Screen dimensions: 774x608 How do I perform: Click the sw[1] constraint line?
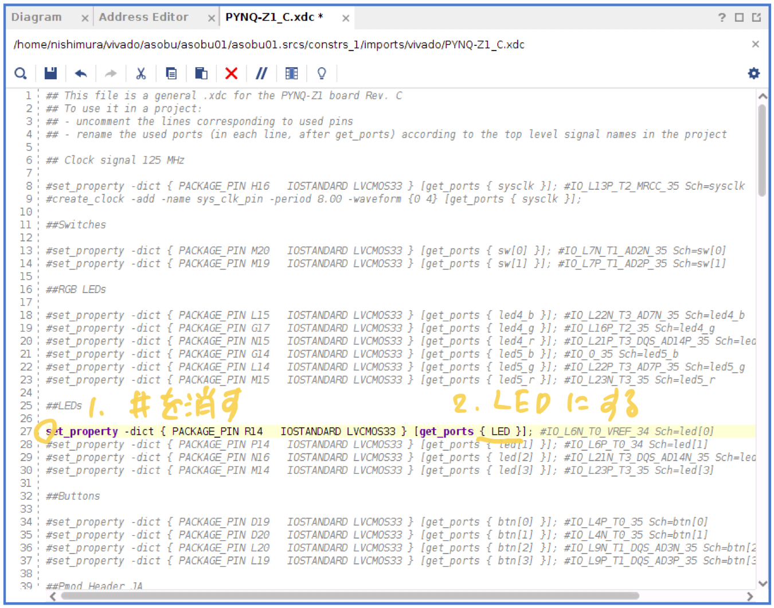click(386, 264)
